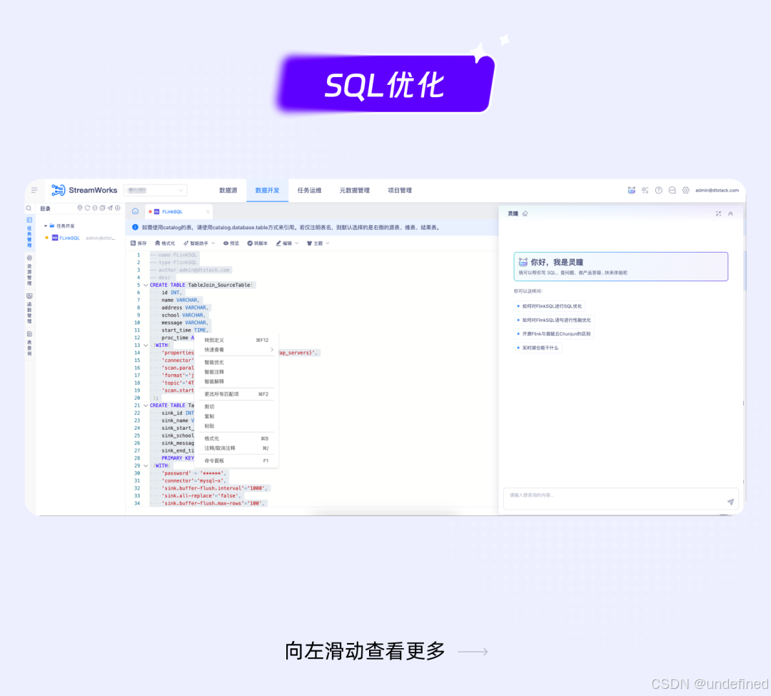Choose 格式化 from the context menu
Viewport: 771px width, 696px height.
236,438
